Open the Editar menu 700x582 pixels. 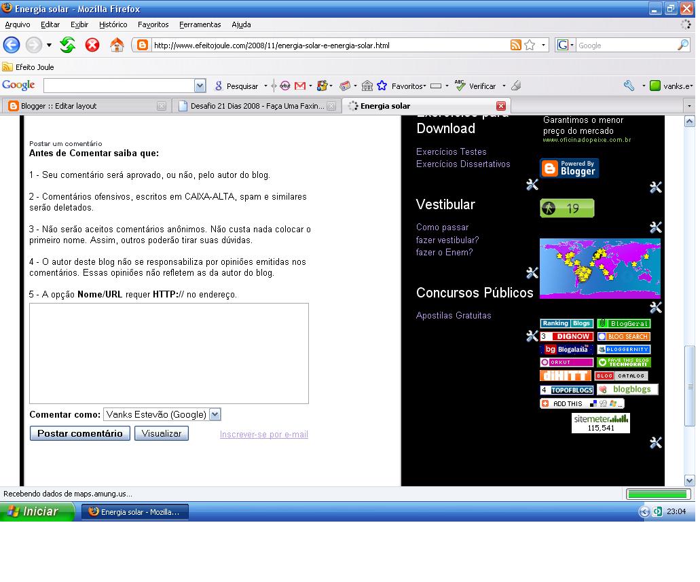50,24
